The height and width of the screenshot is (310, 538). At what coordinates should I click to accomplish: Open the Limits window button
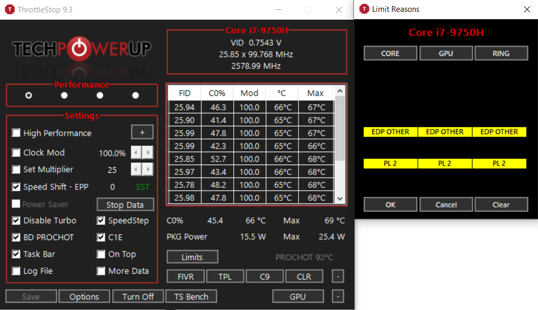[x=192, y=257]
